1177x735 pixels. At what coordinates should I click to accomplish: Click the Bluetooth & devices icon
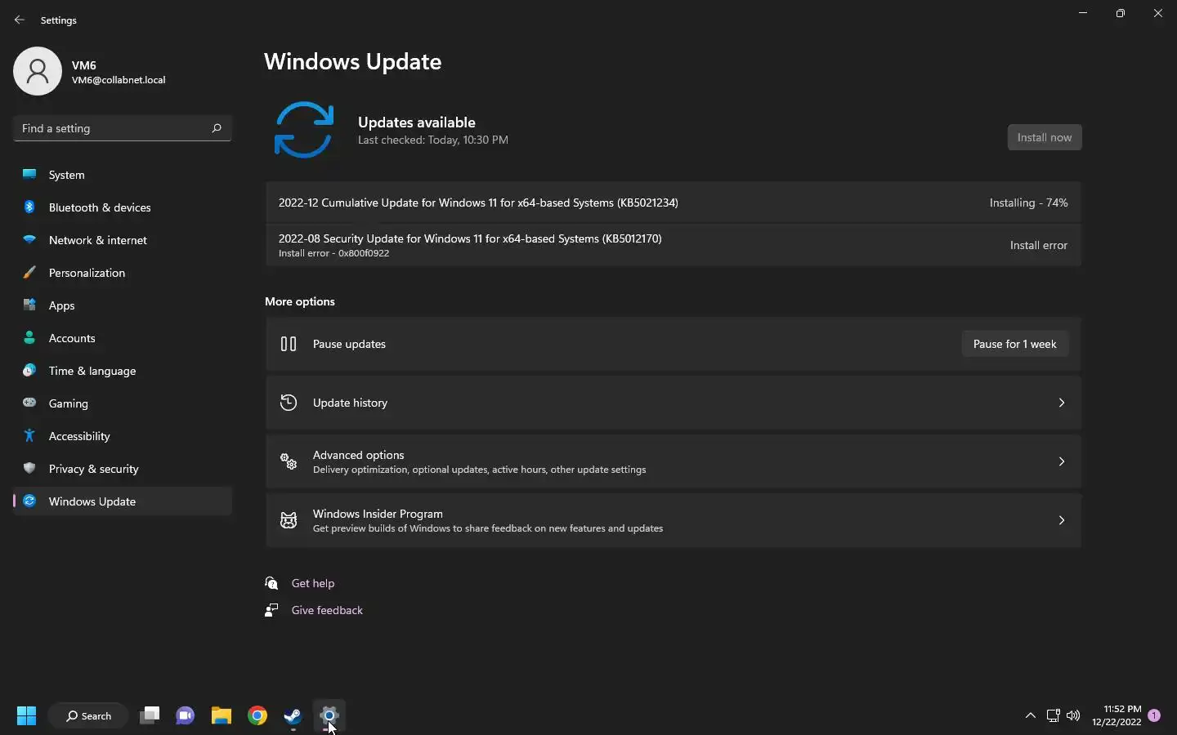pos(29,207)
